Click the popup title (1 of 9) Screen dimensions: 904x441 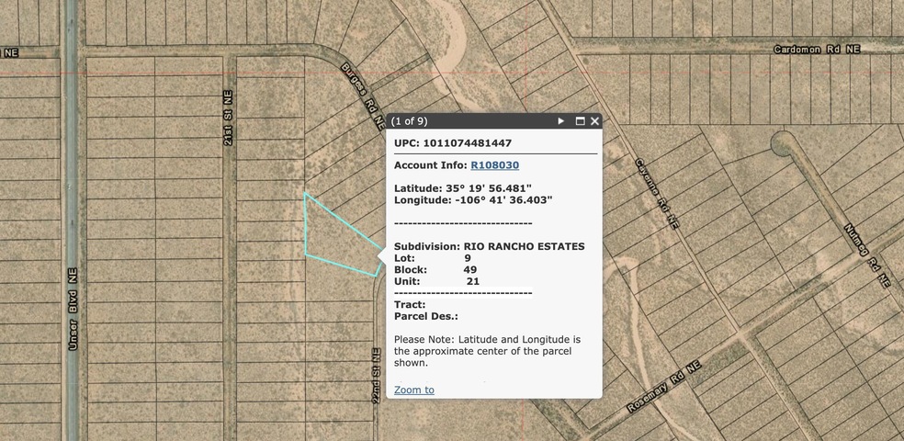click(x=409, y=121)
